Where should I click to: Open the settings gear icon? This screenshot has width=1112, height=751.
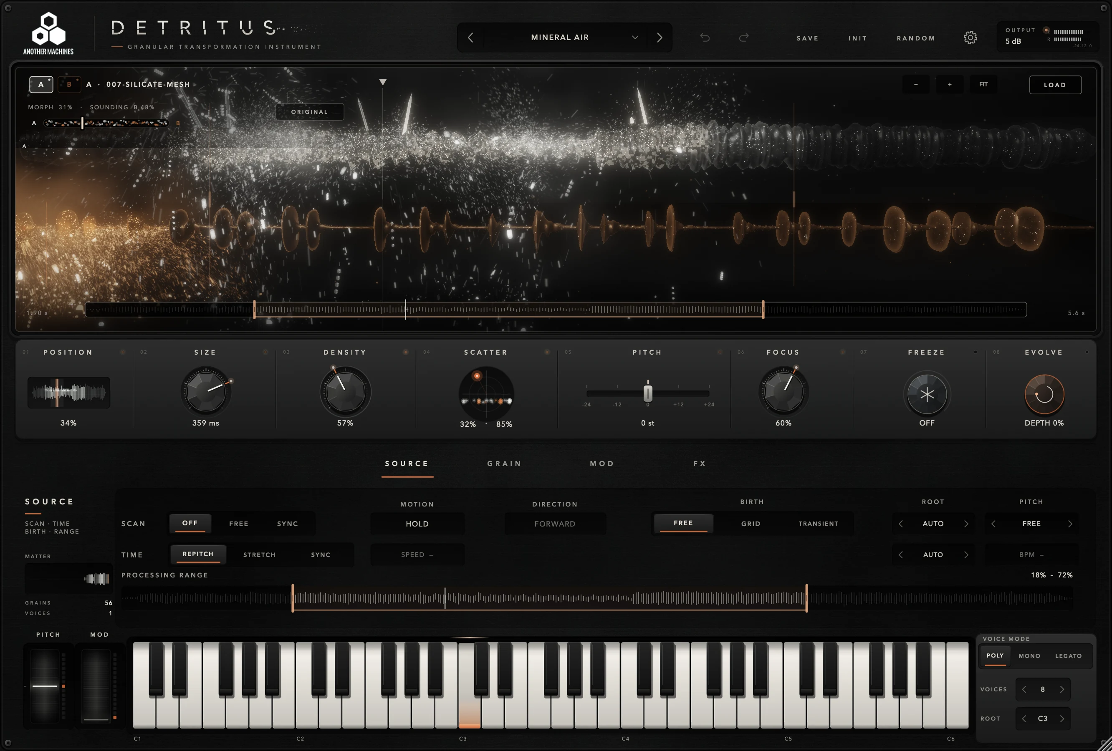click(x=970, y=38)
